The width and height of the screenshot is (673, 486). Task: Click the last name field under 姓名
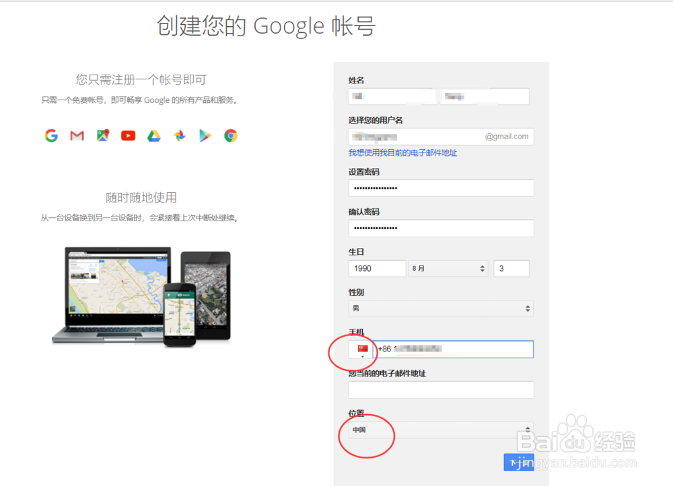coord(392,96)
